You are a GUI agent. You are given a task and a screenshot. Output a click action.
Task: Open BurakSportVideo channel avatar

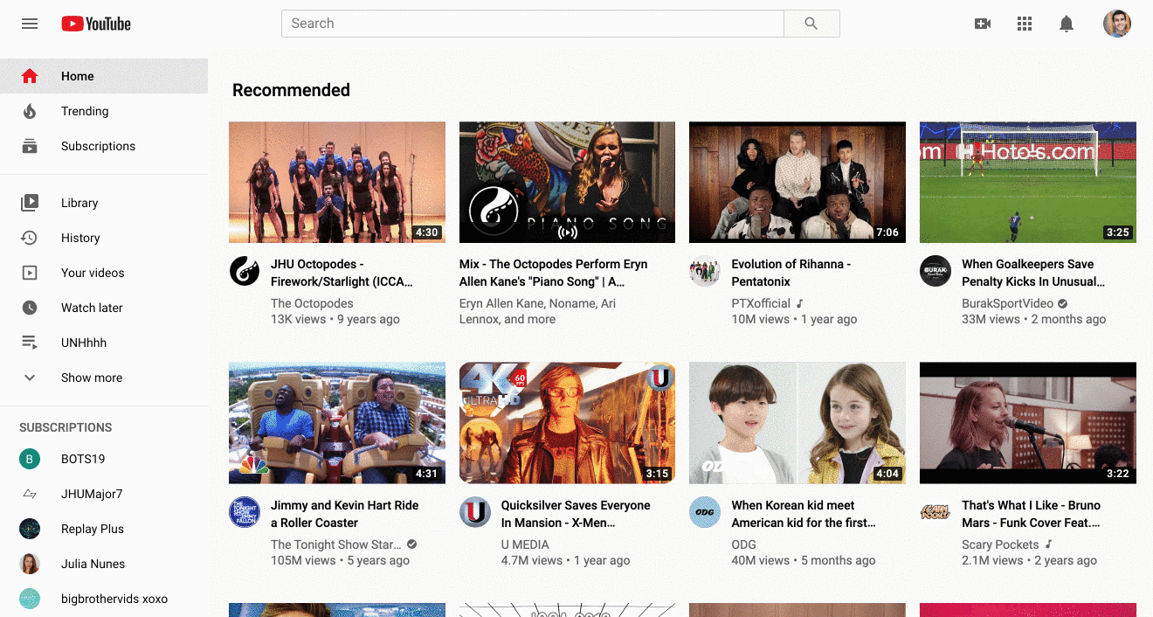[x=935, y=271]
